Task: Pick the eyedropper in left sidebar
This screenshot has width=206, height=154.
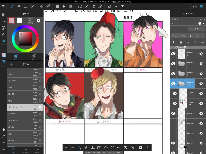Action: 4,136
